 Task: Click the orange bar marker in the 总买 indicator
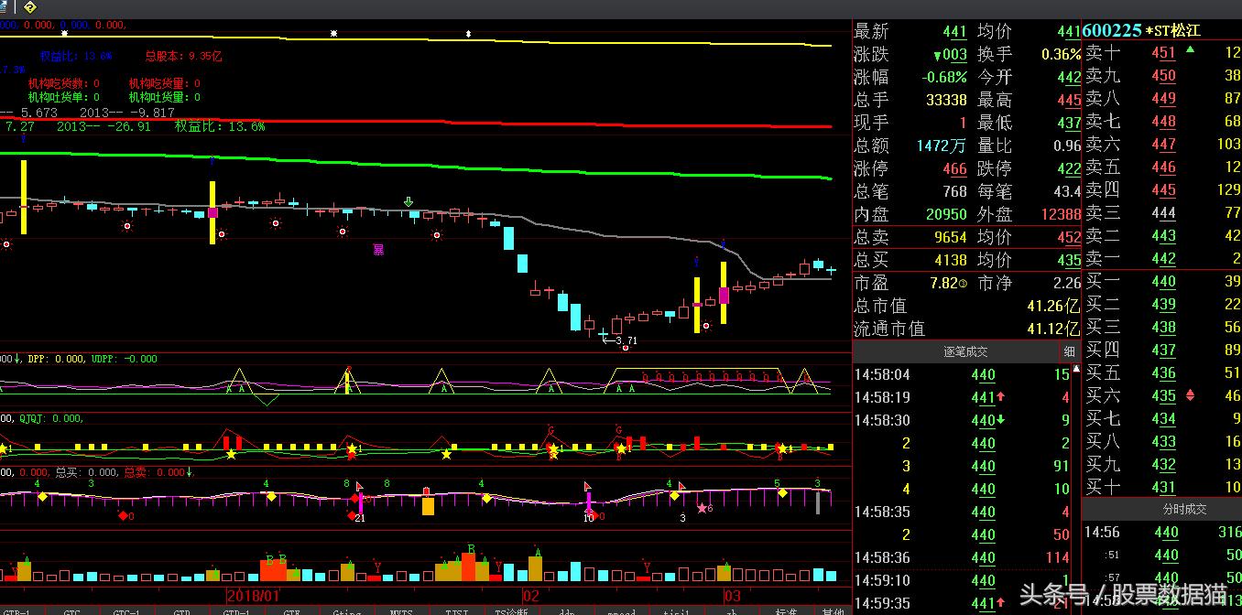(x=428, y=505)
